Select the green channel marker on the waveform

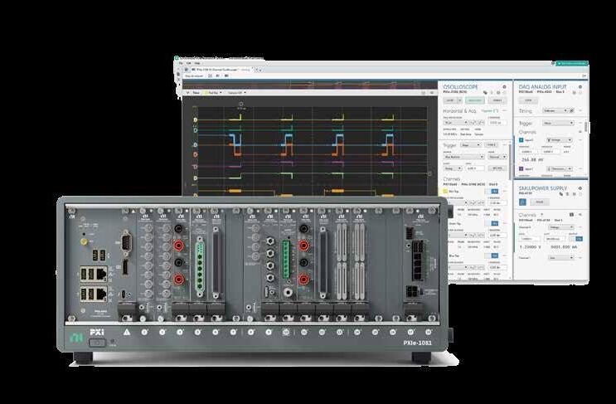click(x=196, y=129)
